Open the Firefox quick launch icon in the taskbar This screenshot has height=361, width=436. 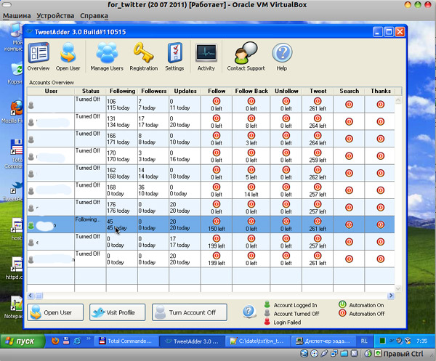tap(55, 341)
